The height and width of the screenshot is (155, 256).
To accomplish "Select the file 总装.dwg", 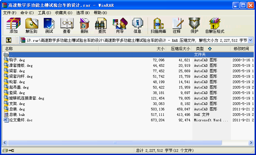I will [17, 109].
